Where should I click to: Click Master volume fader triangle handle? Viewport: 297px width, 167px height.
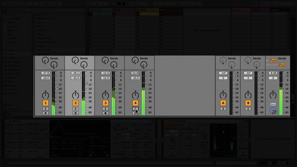coord(284,76)
